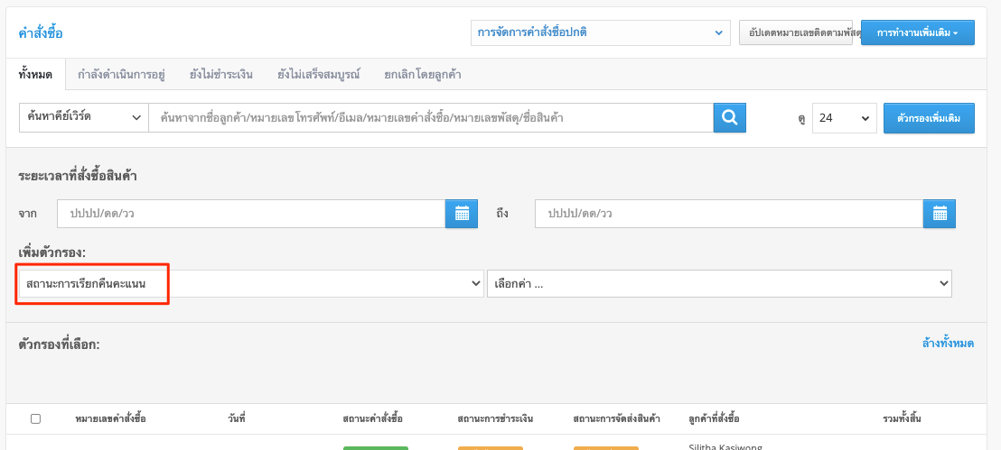Switch to the ทั้งหมด tab
Image resolution: width=1001 pixels, height=450 pixels.
35,75
